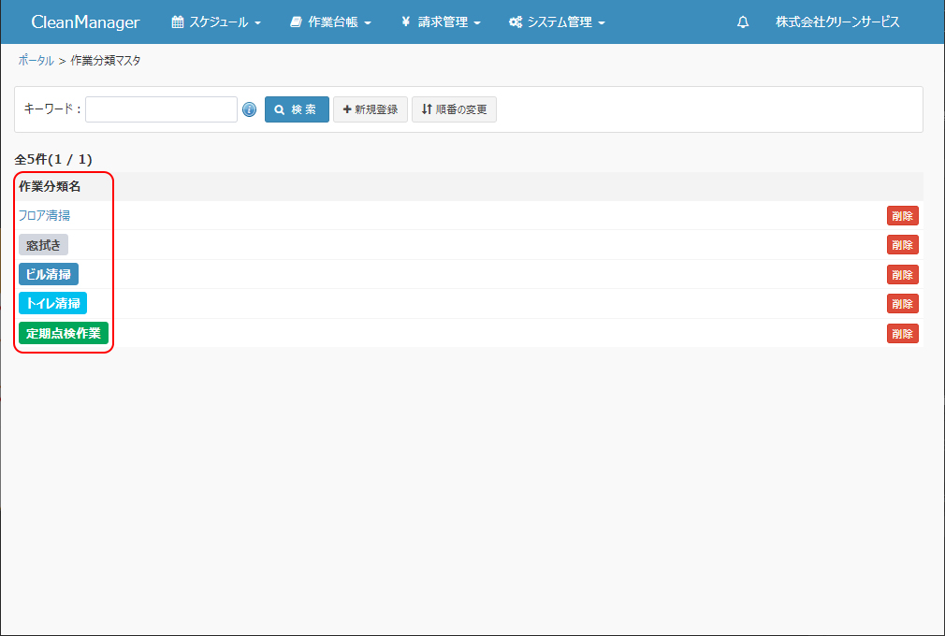
Task: Open the cyan トイレ清掃 label
Action: [52, 303]
